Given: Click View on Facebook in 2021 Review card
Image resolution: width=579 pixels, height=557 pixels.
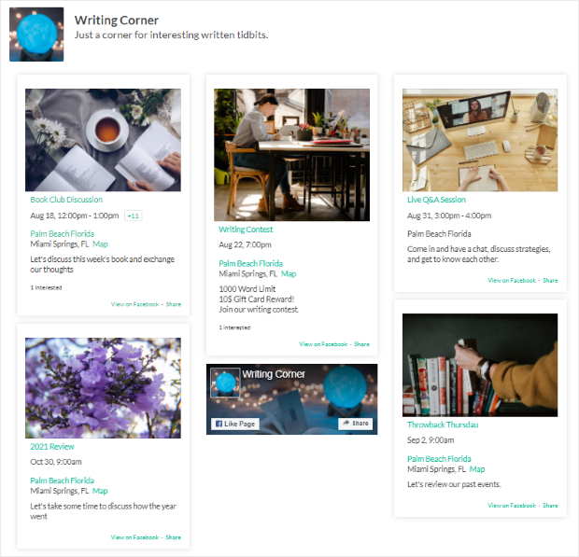Looking at the screenshot, I should [134, 537].
